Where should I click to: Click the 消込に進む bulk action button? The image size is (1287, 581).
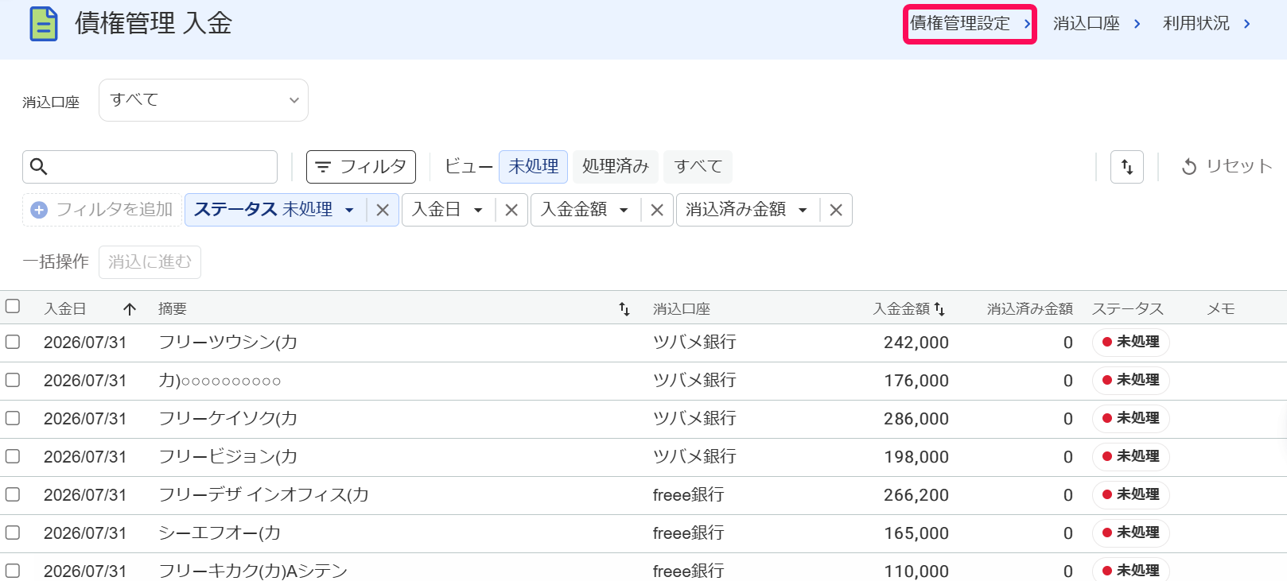click(150, 262)
